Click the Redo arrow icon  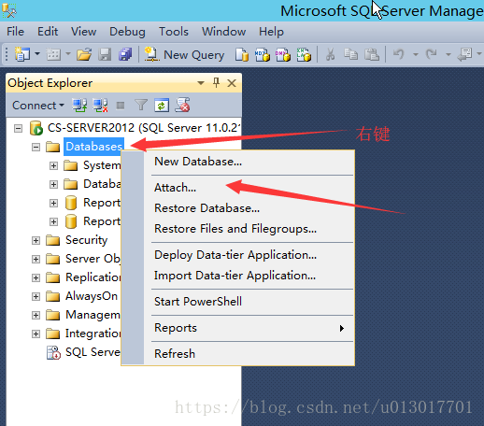432,54
